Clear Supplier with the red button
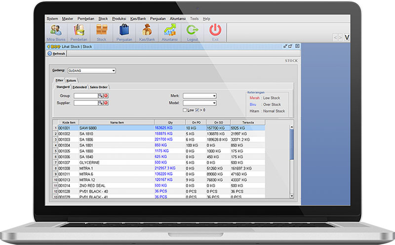This screenshot has height=245, width=395. point(106,103)
